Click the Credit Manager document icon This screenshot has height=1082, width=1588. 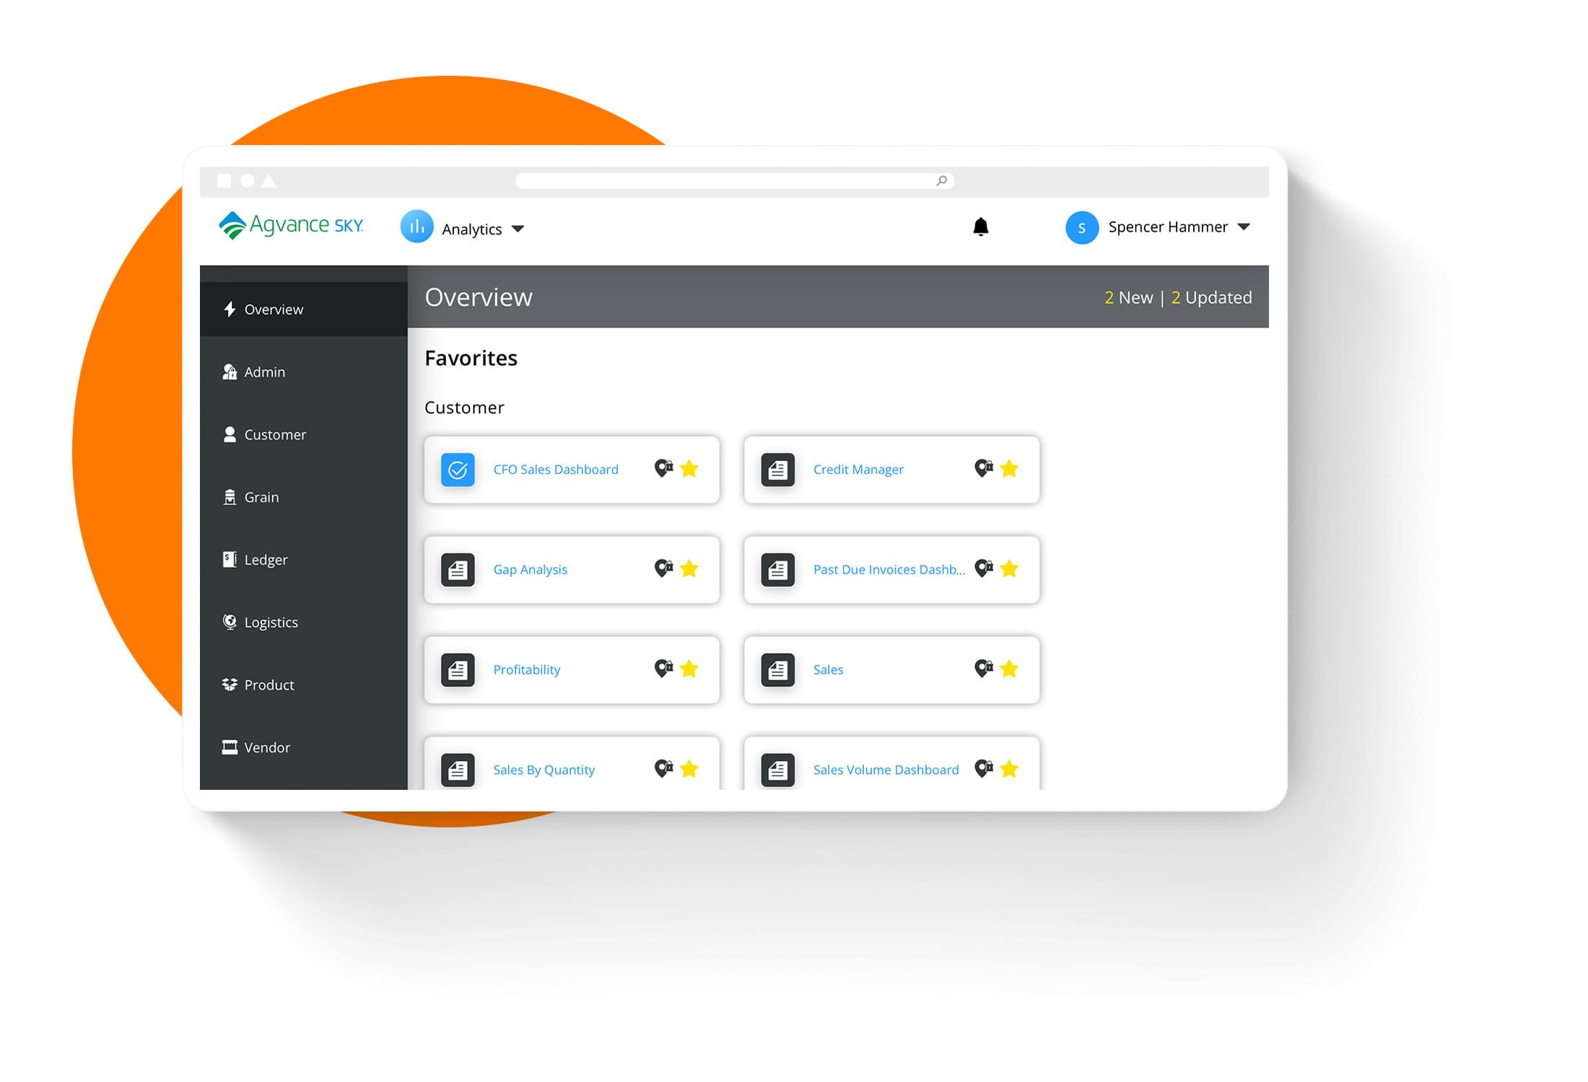pyautogui.click(x=777, y=470)
